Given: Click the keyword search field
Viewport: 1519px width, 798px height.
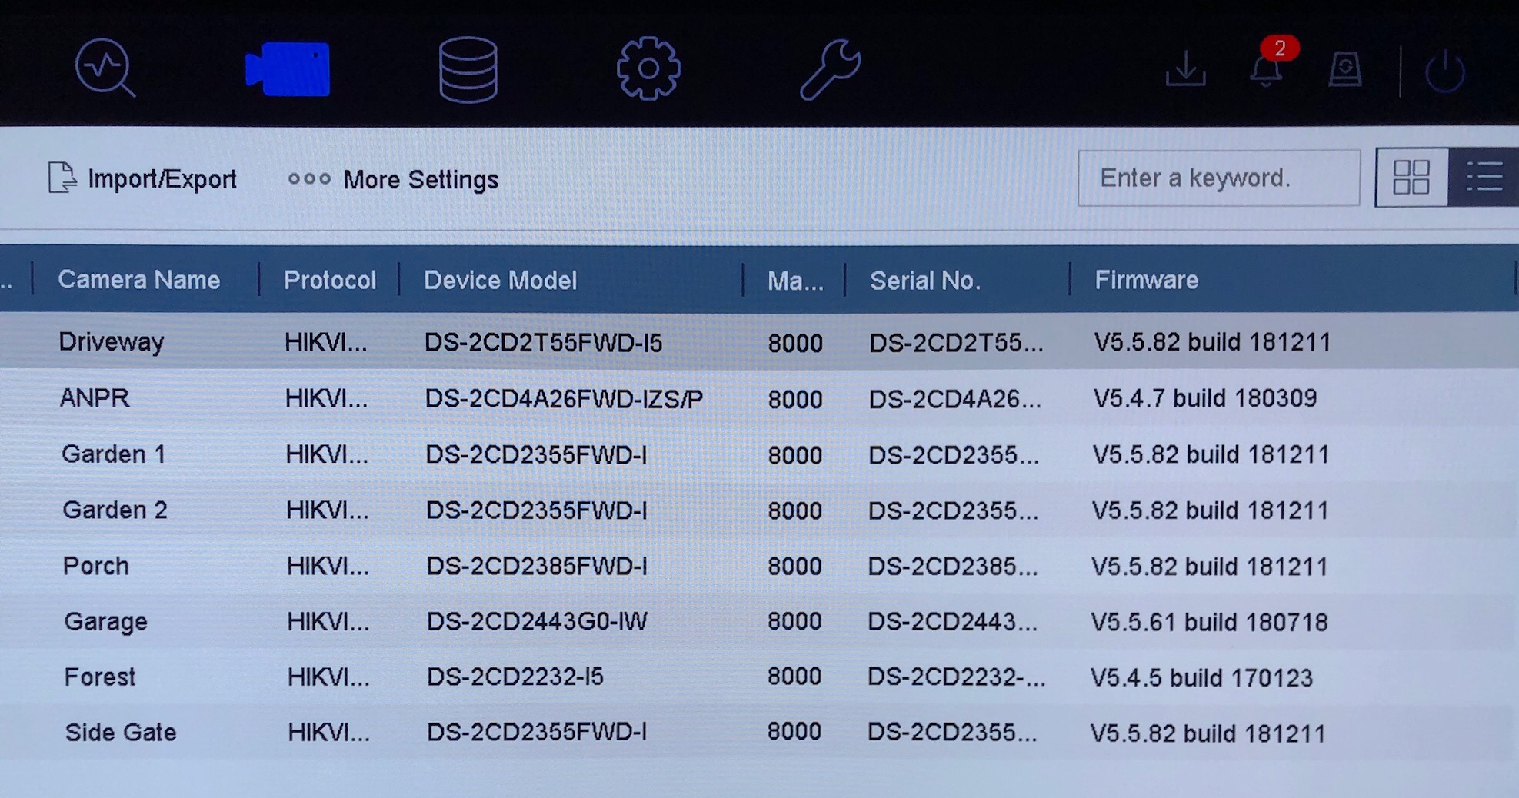Looking at the screenshot, I should pos(1218,178).
